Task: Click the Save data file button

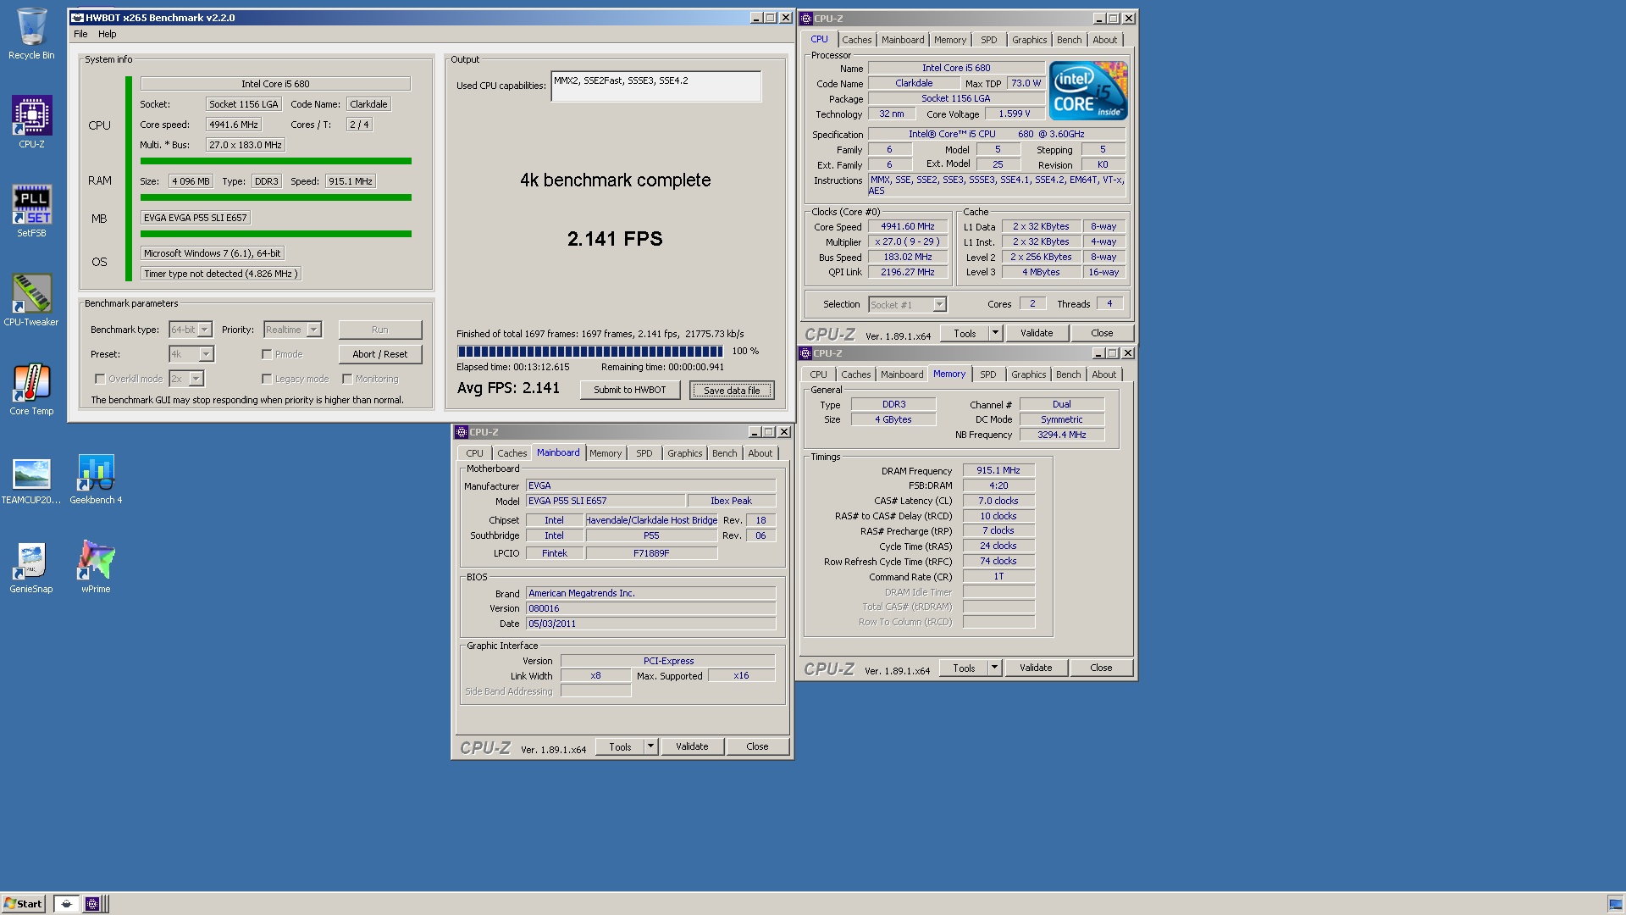Action: click(x=732, y=390)
